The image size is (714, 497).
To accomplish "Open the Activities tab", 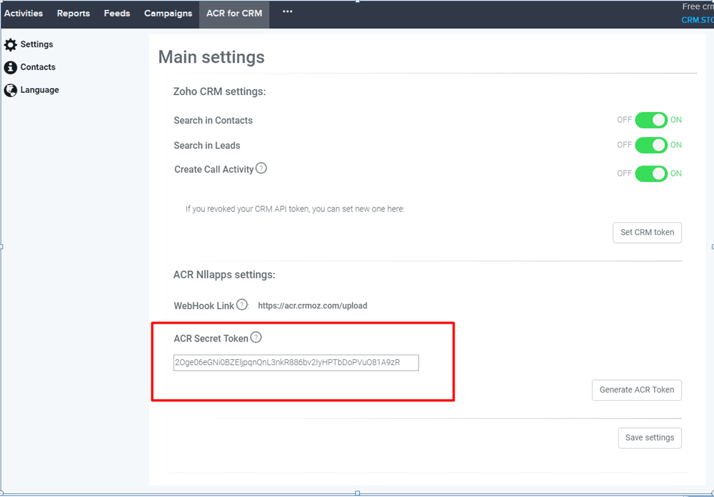I will (24, 14).
